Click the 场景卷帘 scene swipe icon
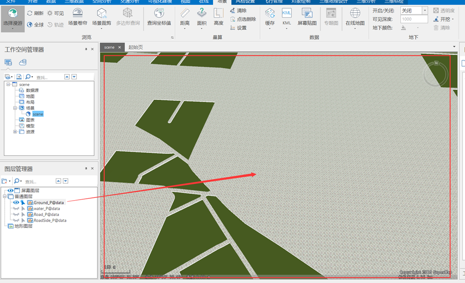The width and height of the screenshot is (465, 283). coord(78,17)
